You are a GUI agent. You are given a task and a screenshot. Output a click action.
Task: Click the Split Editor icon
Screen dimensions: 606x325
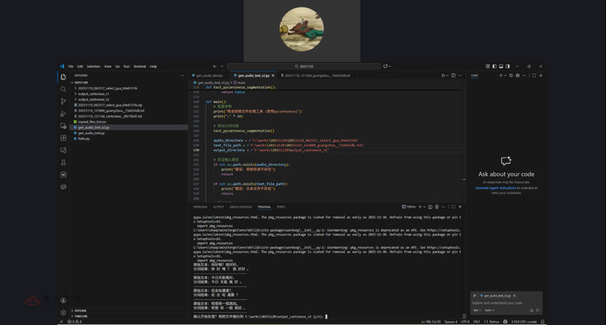click(453, 76)
